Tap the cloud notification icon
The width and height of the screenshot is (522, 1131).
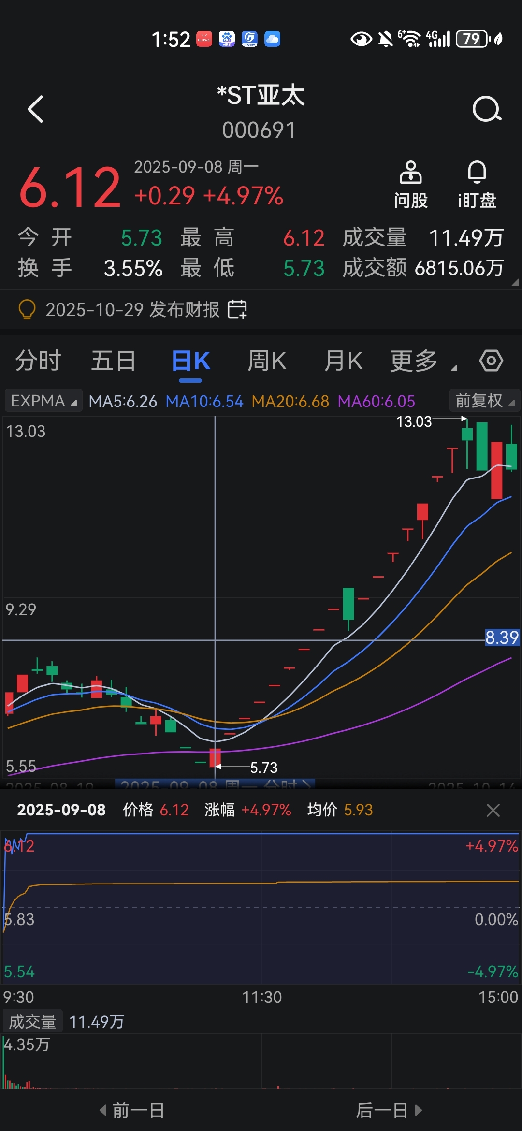click(x=272, y=39)
